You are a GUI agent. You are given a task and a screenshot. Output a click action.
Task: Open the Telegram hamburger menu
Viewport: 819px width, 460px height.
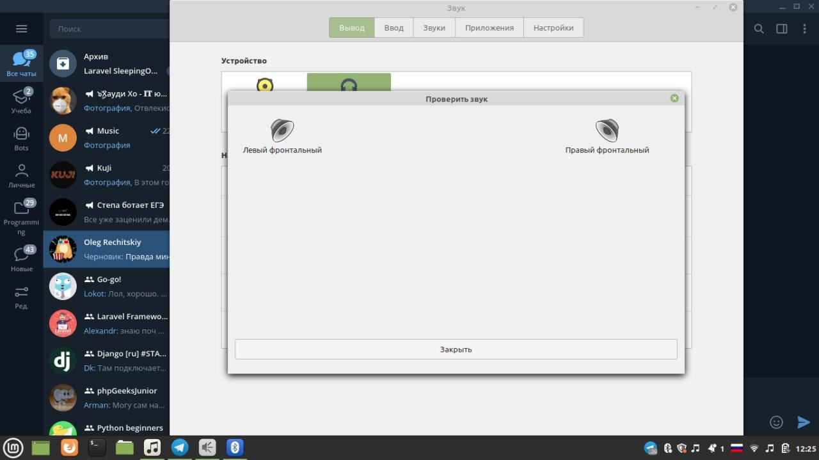point(21,29)
